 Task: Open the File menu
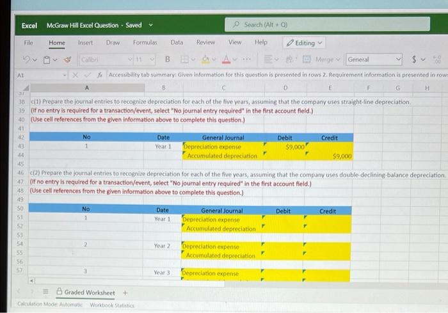[x=29, y=43]
